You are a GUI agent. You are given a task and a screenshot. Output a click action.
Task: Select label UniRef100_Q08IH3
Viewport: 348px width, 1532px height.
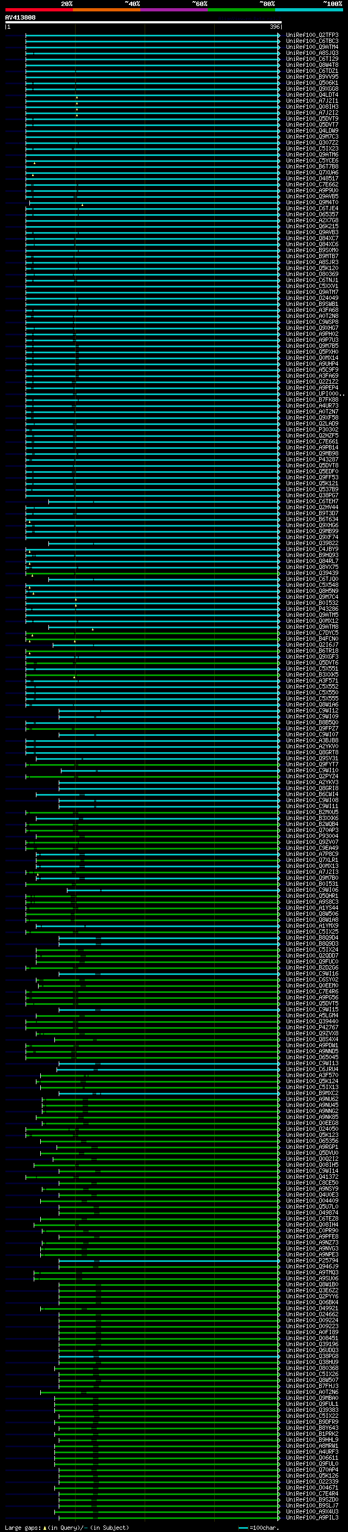pos(312,107)
